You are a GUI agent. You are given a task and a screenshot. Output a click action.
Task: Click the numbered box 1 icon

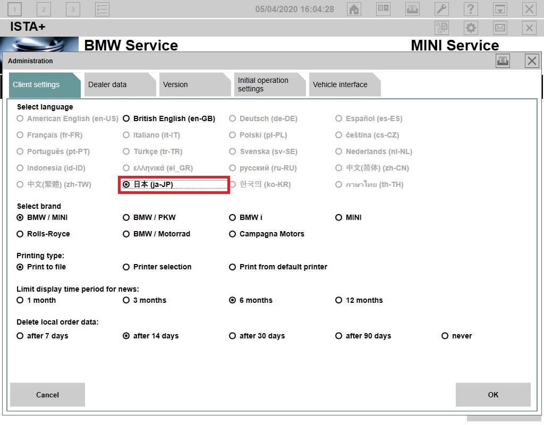coord(14,10)
